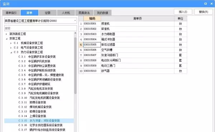Click the tree panel vertical scrollbar thumb
This screenshot has height=132, width=215.
[x=75, y=65]
